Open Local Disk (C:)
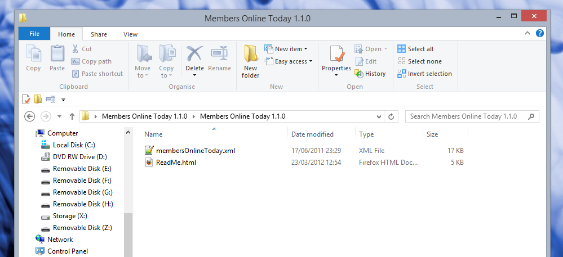The image size is (563, 257). click(x=68, y=145)
